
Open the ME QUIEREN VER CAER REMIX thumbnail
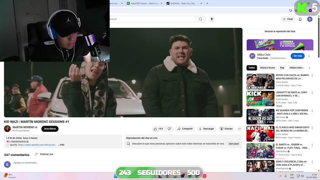coord(260,116)
